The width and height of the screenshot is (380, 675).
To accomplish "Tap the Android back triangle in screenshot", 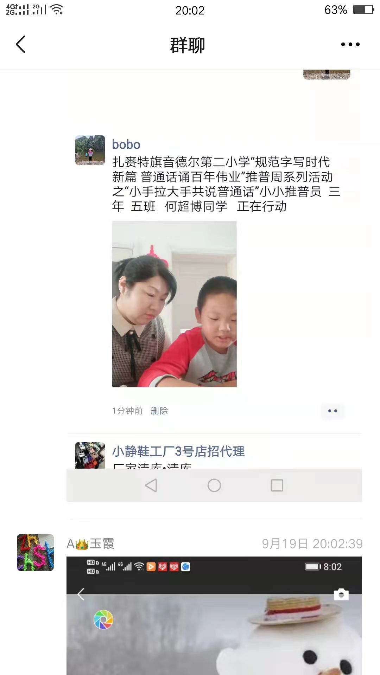I will tap(151, 486).
